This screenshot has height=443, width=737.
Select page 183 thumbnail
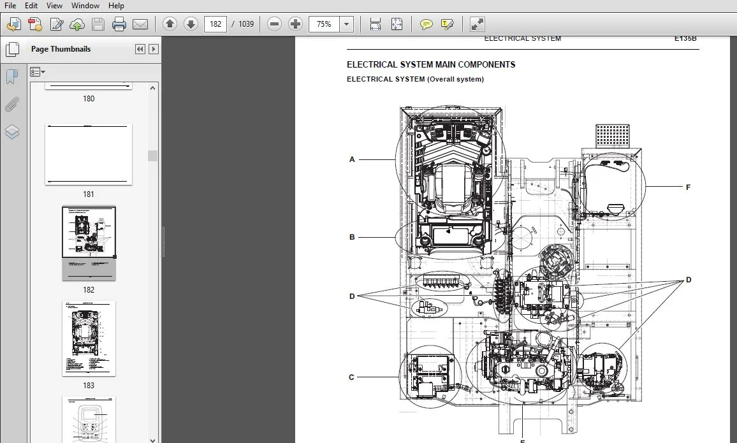point(89,338)
